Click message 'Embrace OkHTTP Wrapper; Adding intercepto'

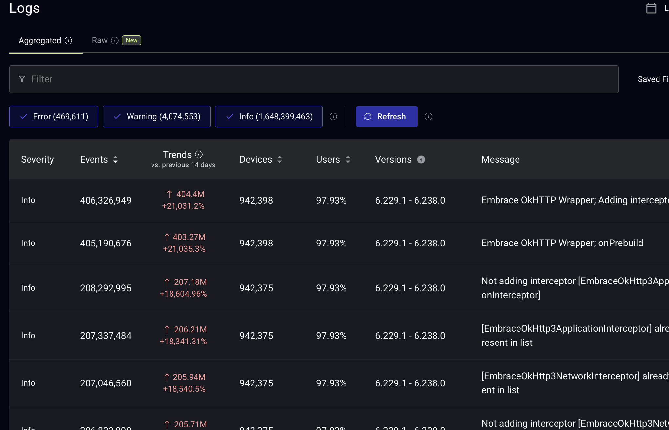pyautogui.click(x=575, y=200)
